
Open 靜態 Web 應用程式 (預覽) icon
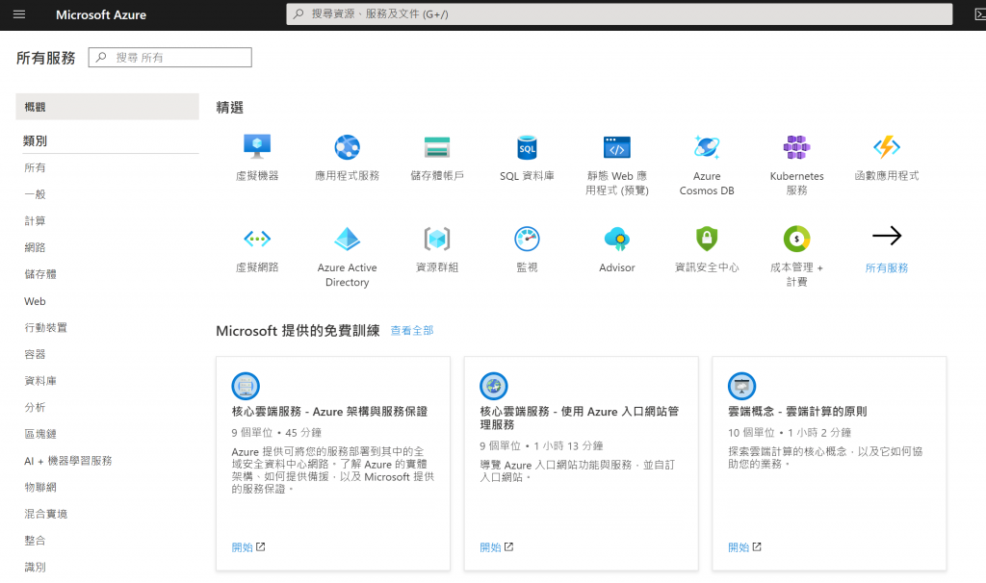pos(617,147)
